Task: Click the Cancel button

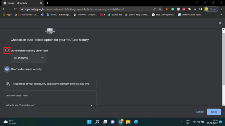Action: tap(200, 112)
